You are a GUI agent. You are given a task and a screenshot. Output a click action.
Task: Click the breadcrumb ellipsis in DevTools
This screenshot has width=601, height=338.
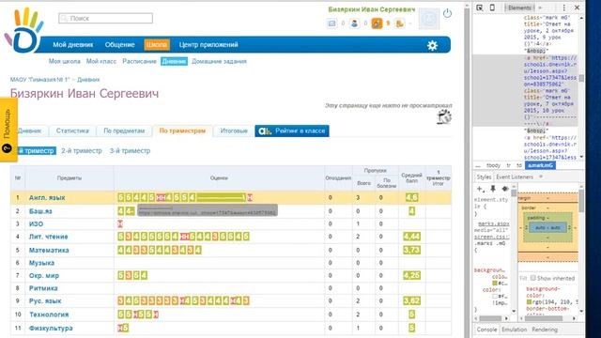pos(478,165)
